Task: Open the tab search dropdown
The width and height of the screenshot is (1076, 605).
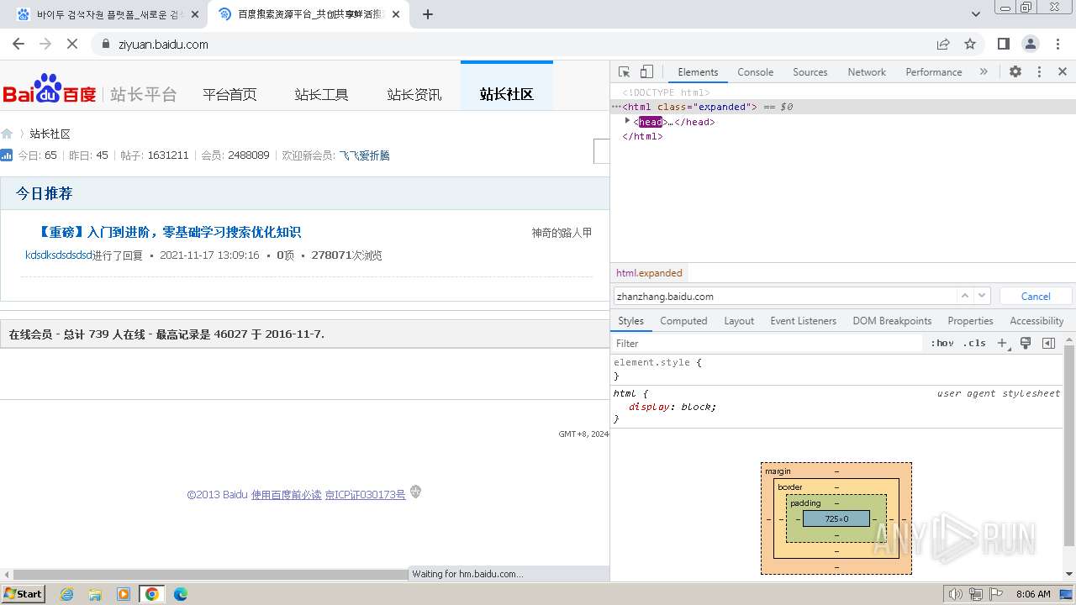Action: [x=976, y=14]
